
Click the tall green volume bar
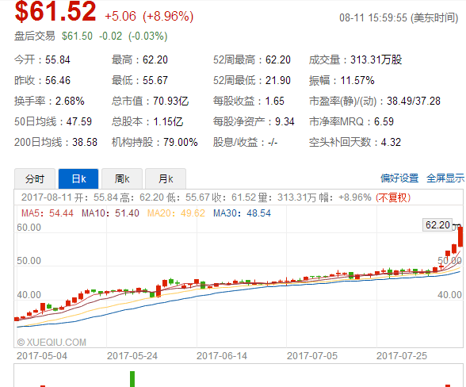pyautogui.click(x=132, y=379)
